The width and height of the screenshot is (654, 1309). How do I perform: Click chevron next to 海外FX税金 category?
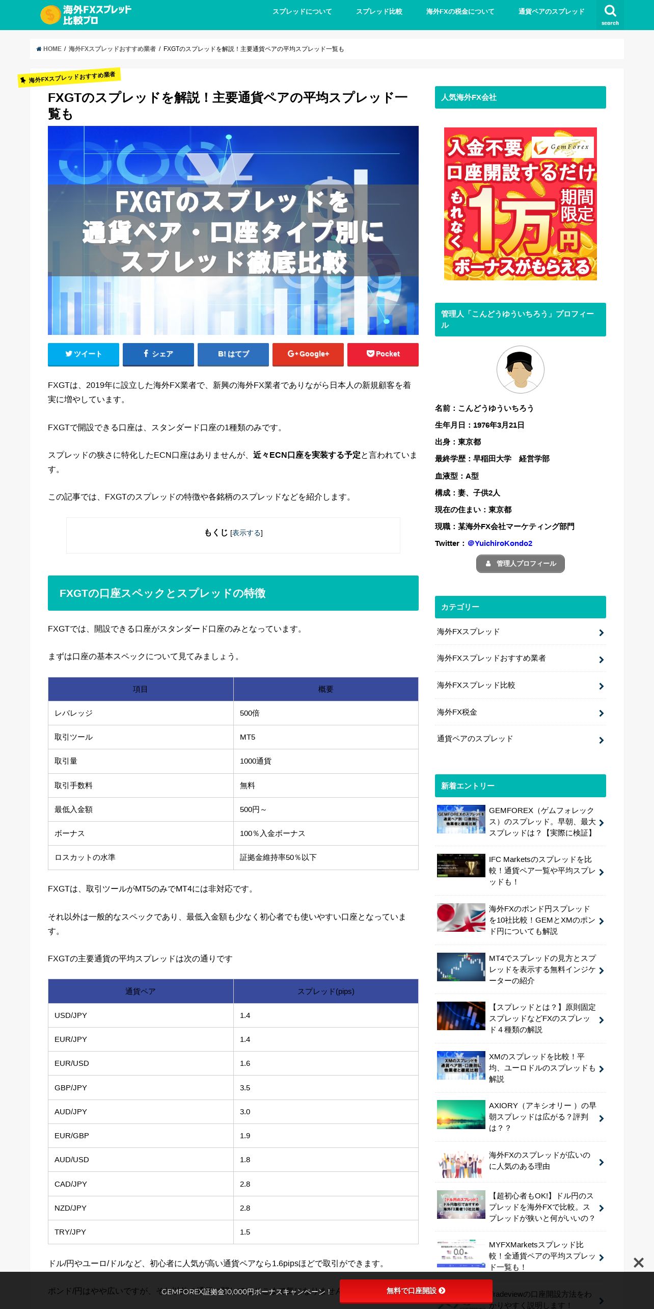point(601,714)
